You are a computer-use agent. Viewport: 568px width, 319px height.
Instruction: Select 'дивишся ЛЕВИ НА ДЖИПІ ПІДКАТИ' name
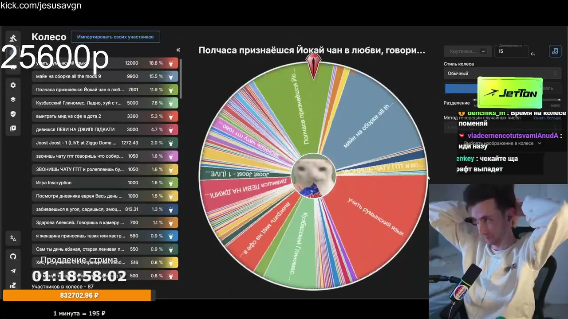point(75,129)
